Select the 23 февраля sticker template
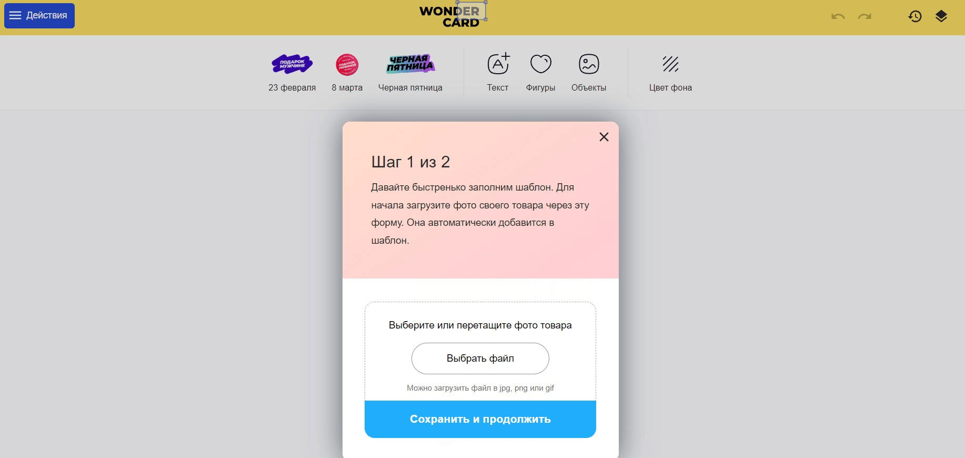Screen dimensions: 965x458 pos(292,64)
